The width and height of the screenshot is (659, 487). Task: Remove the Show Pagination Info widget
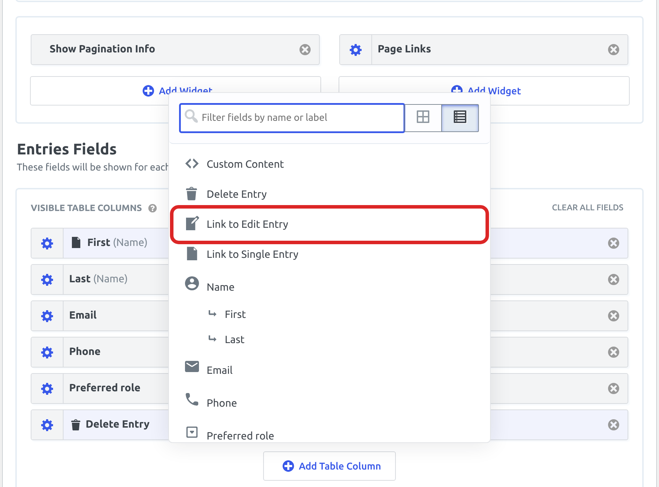305,50
